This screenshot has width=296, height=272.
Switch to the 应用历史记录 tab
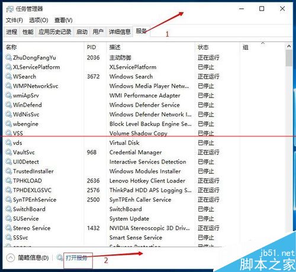point(54,31)
